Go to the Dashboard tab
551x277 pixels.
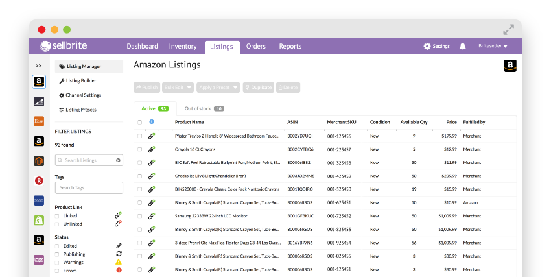pos(142,47)
